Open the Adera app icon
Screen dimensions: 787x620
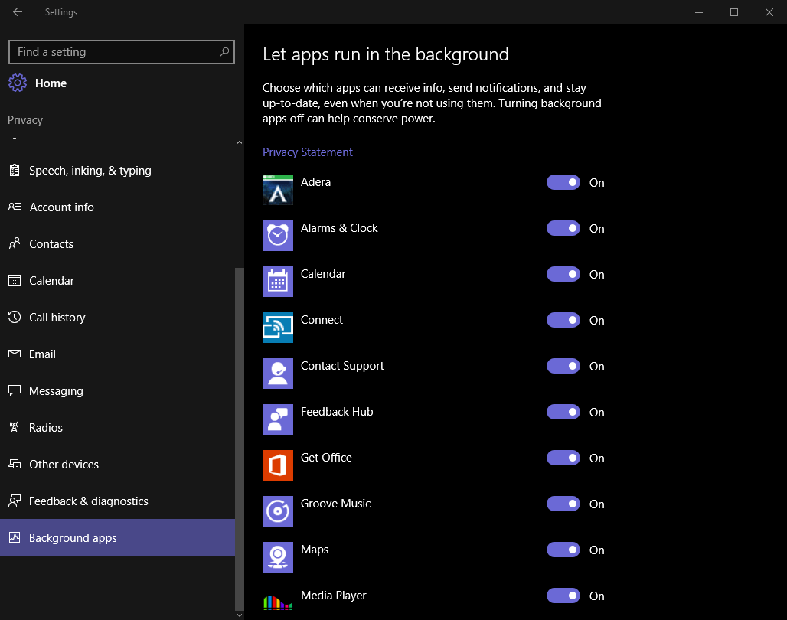277,189
